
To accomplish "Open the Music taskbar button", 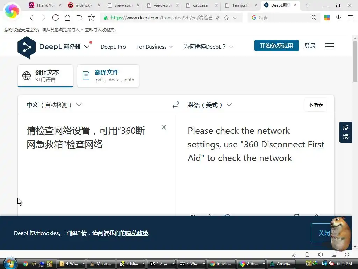I will [x=101, y=264].
